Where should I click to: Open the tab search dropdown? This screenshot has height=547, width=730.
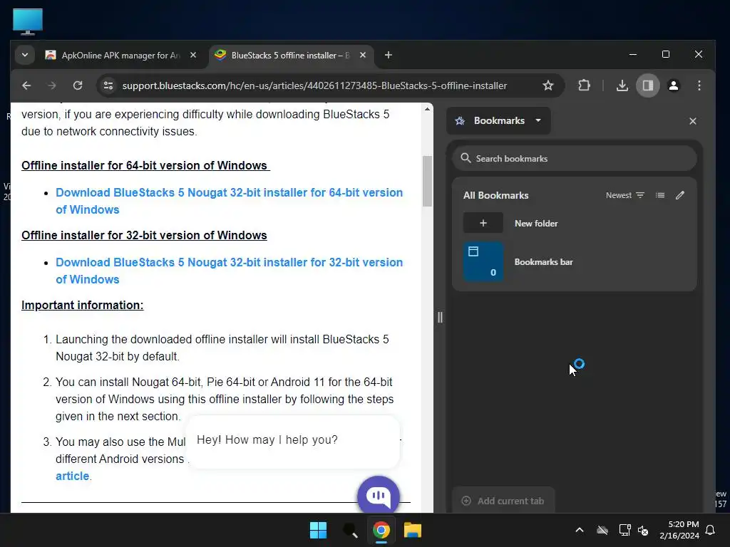pyautogui.click(x=25, y=56)
